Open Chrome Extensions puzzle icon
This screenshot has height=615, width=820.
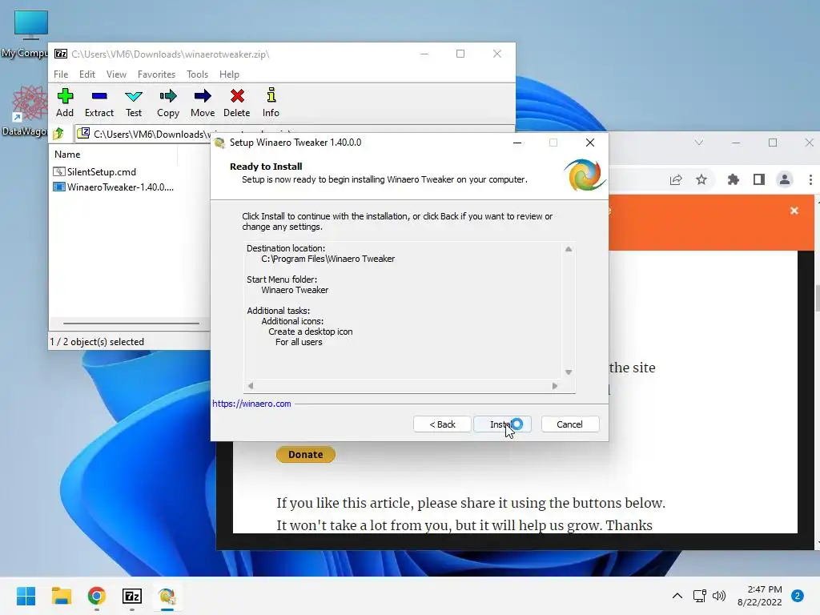(734, 180)
